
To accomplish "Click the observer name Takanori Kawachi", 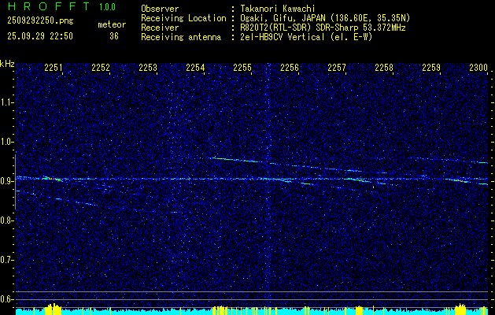I will [278, 9].
